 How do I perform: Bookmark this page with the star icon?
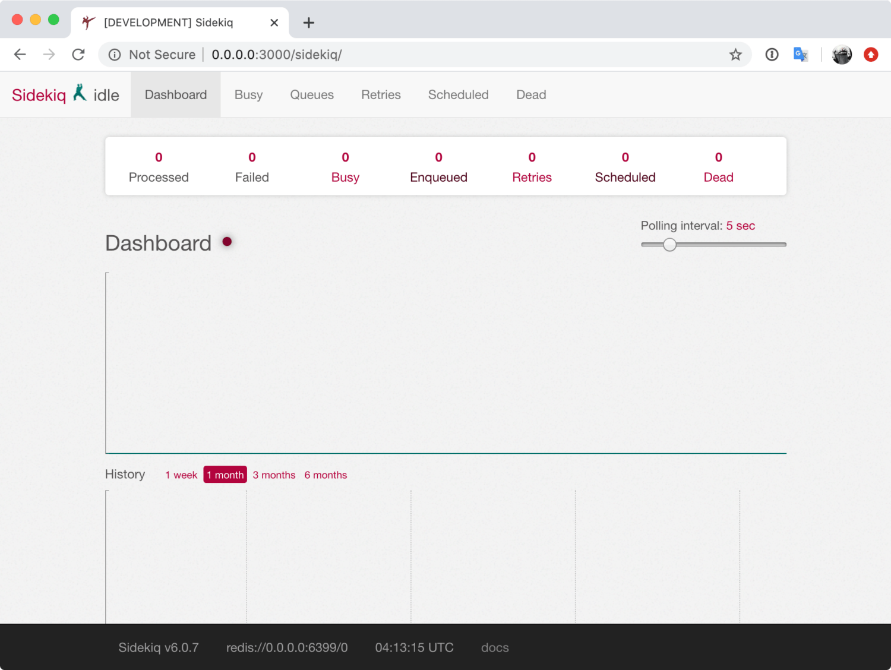[735, 55]
